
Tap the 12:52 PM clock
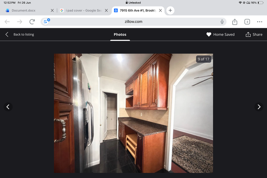(10, 3)
